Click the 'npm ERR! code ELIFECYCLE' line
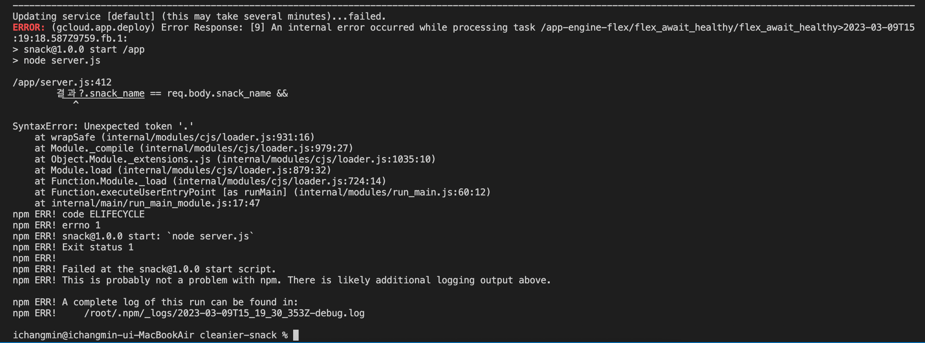The height and width of the screenshot is (343, 925). coord(79,214)
